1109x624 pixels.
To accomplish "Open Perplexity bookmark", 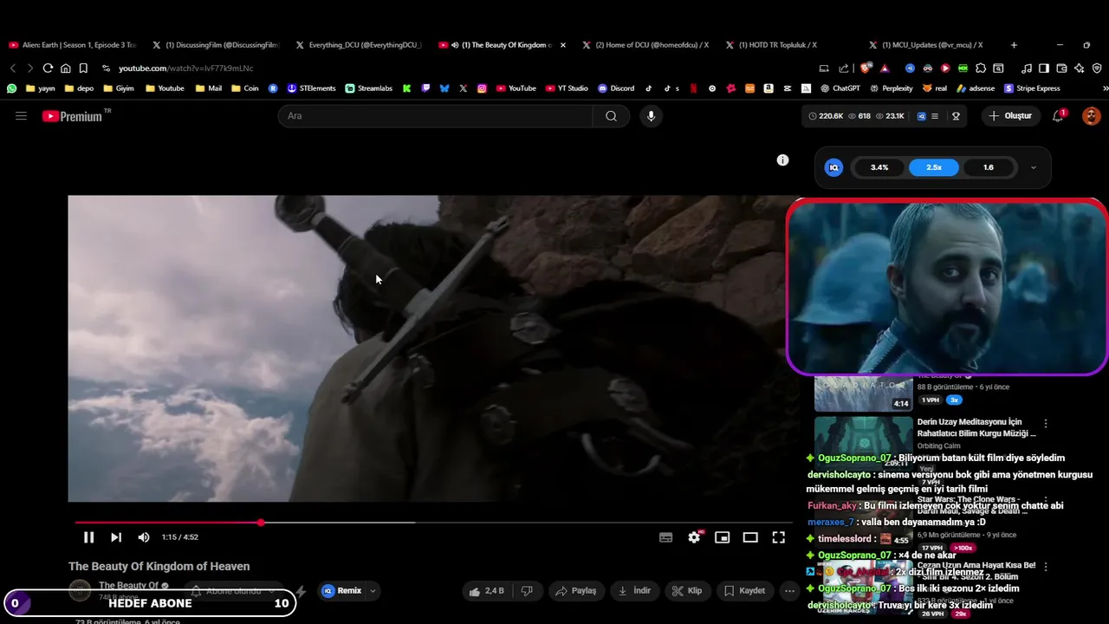I will coord(891,88).
